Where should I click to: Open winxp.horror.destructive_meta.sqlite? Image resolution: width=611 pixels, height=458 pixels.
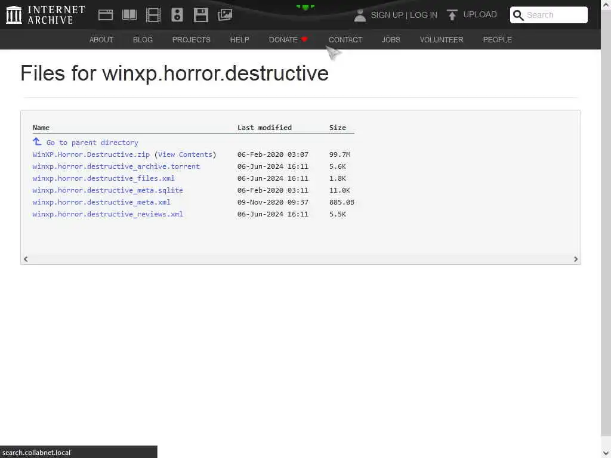(x=108, y=190)
